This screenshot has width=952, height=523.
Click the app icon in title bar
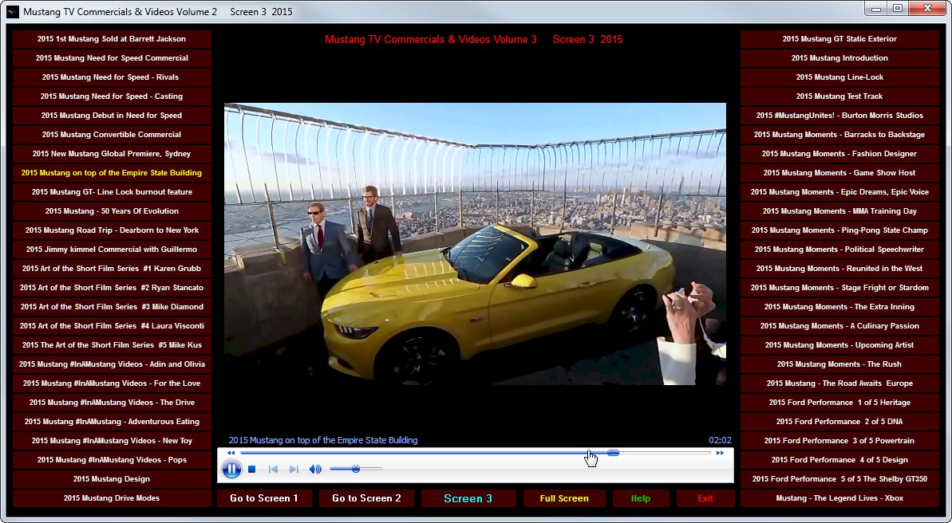(x=13, y=11)
